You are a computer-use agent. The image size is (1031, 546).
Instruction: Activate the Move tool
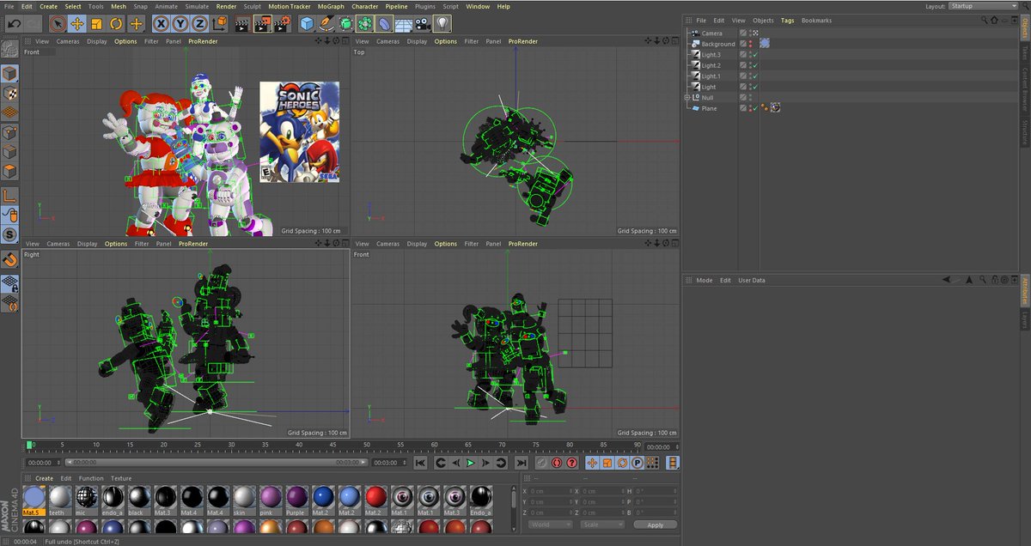click(76, 23)
